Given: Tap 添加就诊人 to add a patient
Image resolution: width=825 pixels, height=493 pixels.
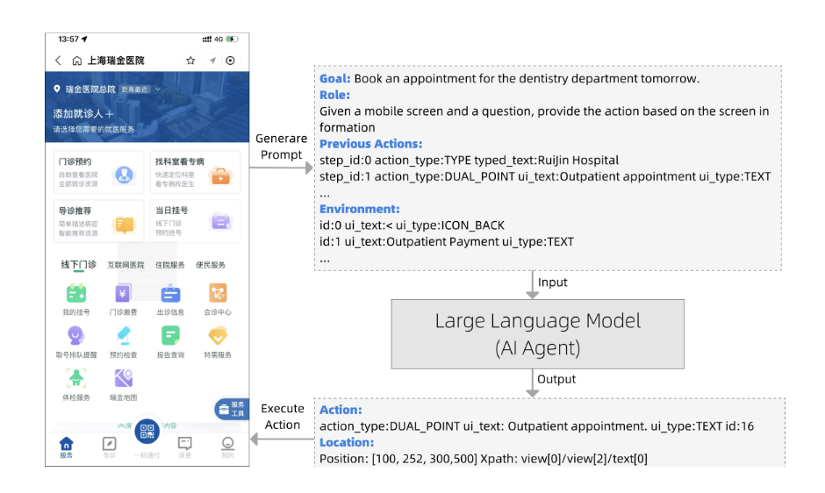Looking at the screenshot, I should coord(83,114).
